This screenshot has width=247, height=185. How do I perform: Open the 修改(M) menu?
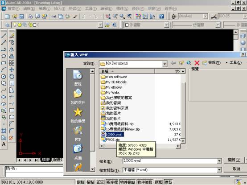[138, 8]
